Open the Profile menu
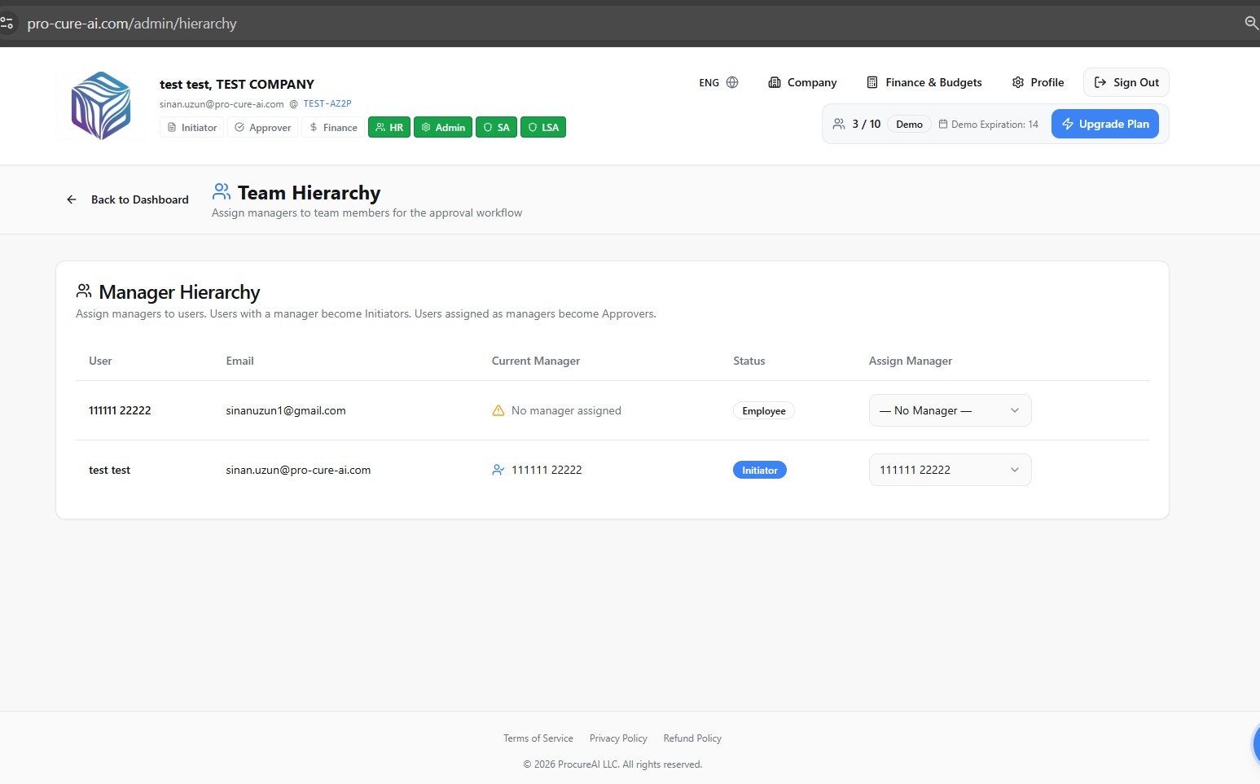Screen dimensions: 1260x784 coord(1038,82)
